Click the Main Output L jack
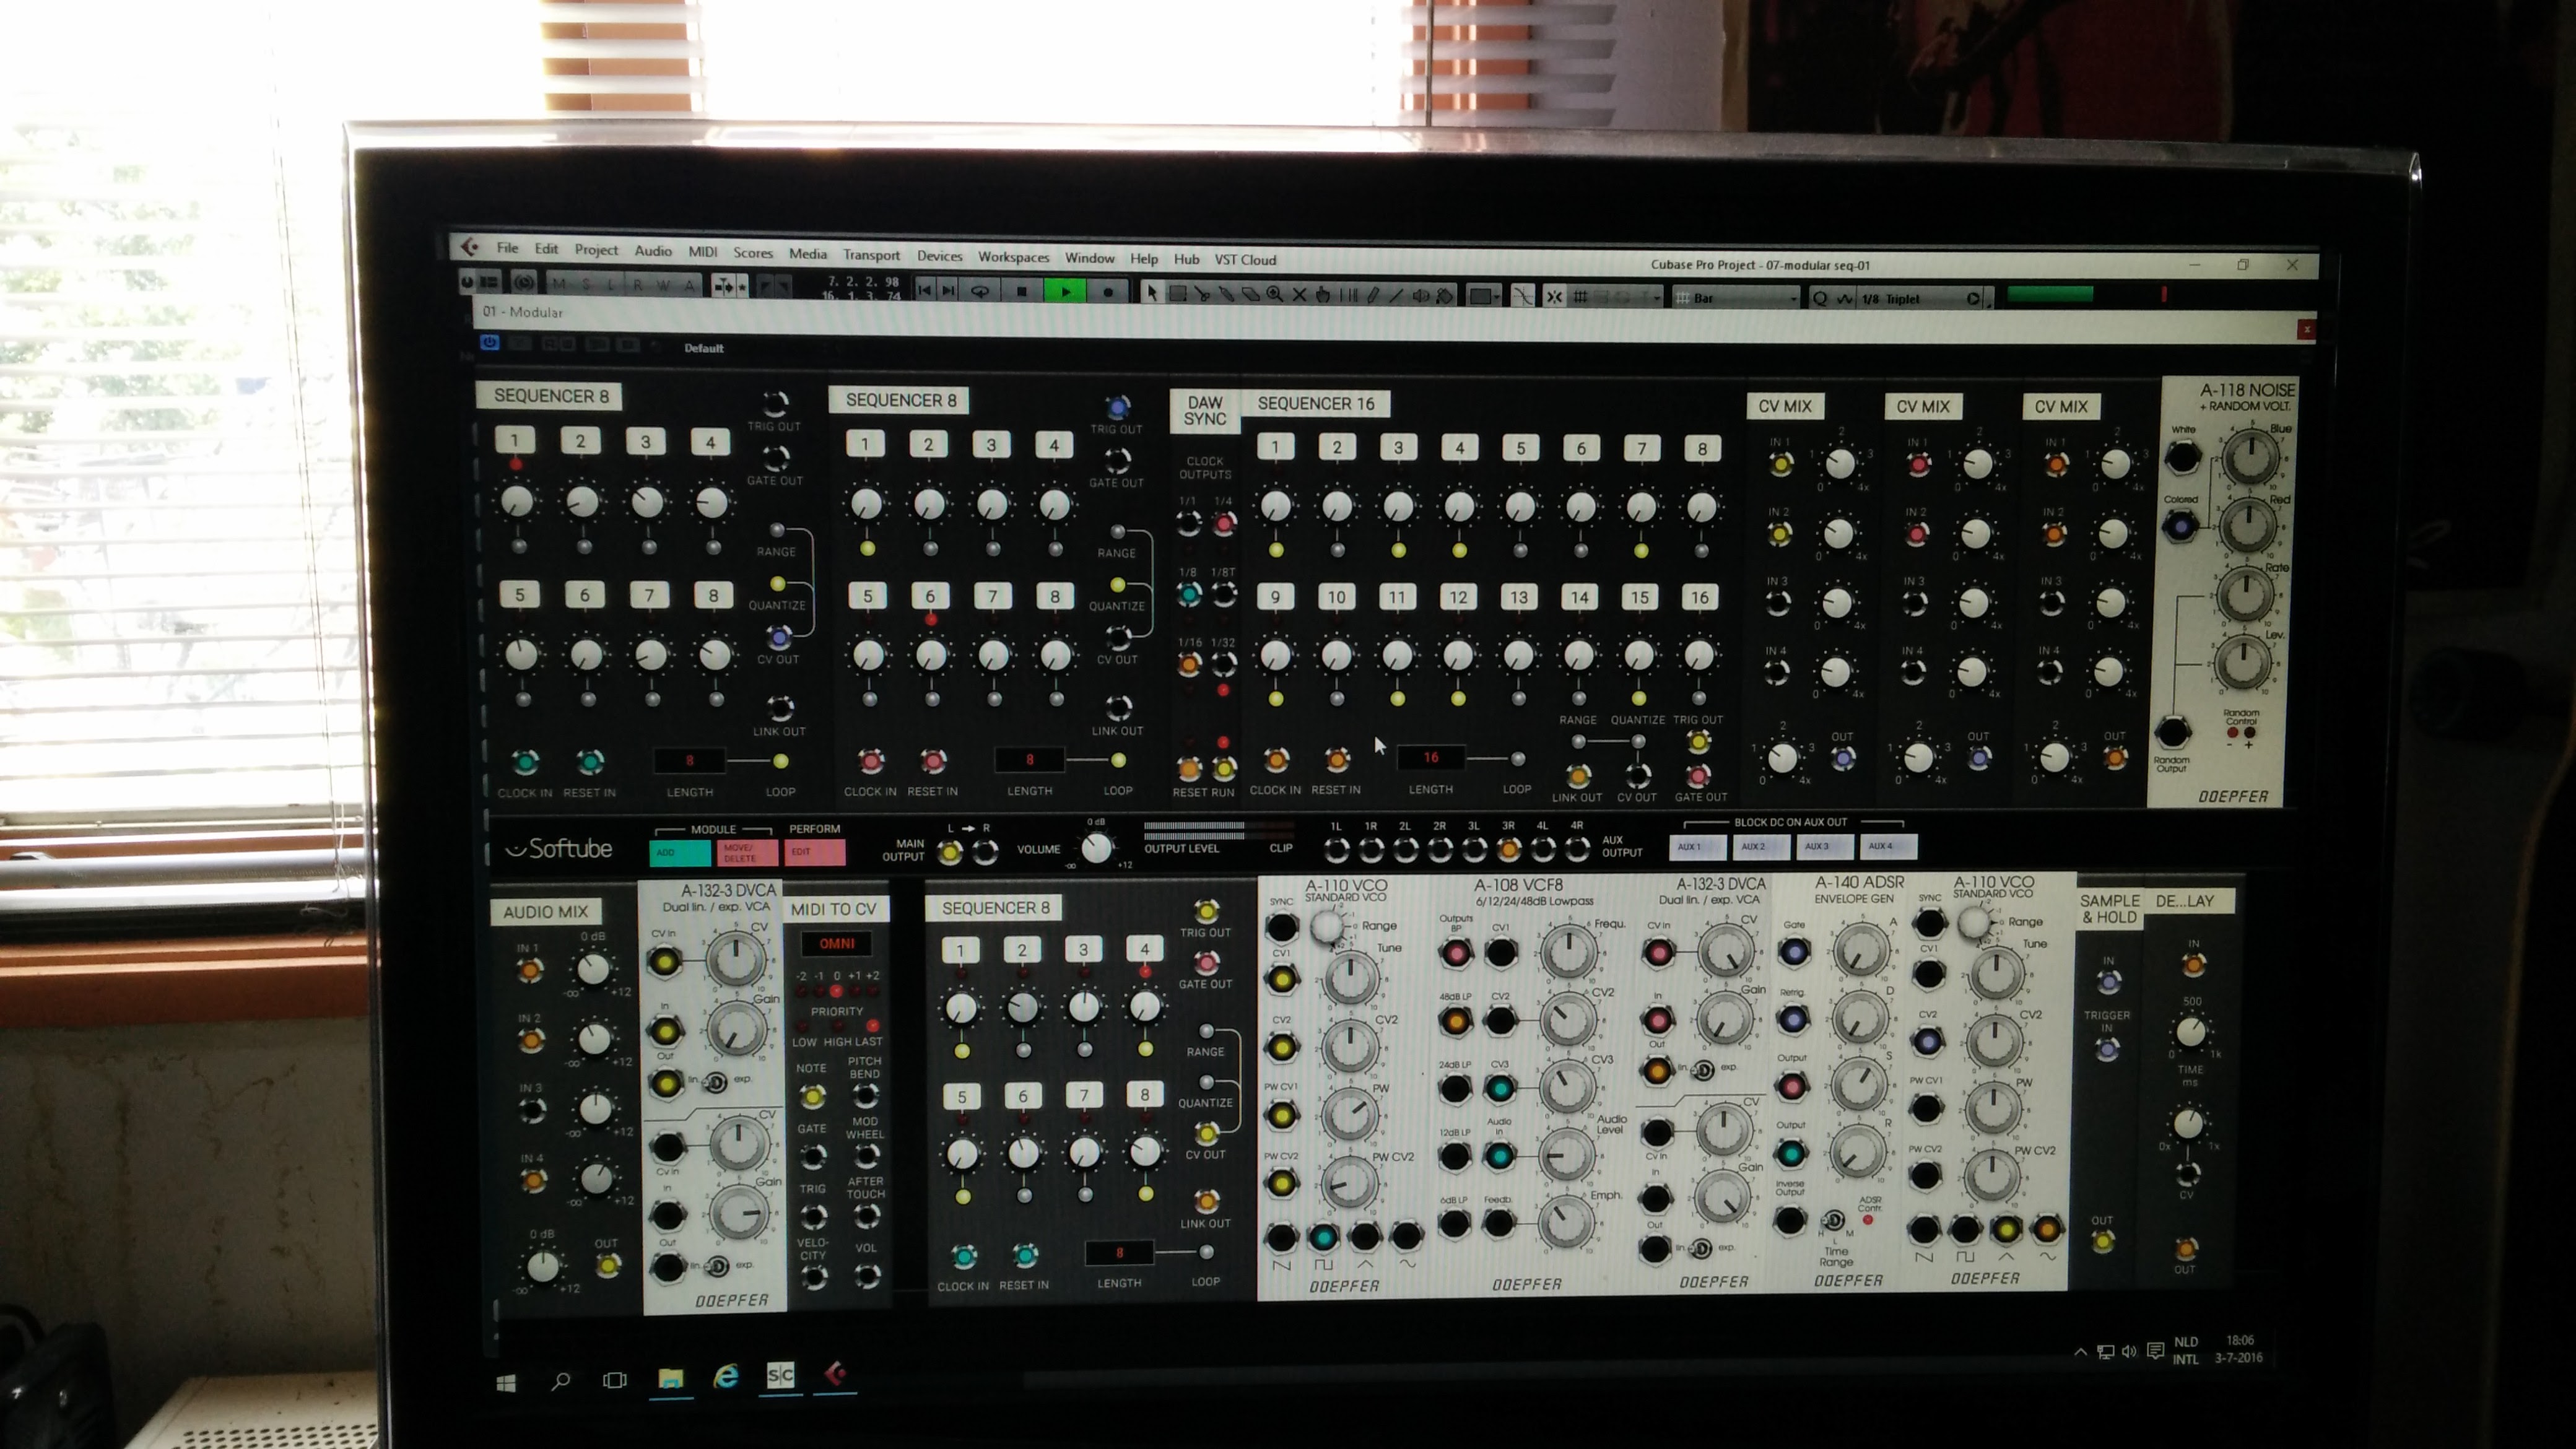Screen dimensions: 2576x1449 click(x=950, y=853)
